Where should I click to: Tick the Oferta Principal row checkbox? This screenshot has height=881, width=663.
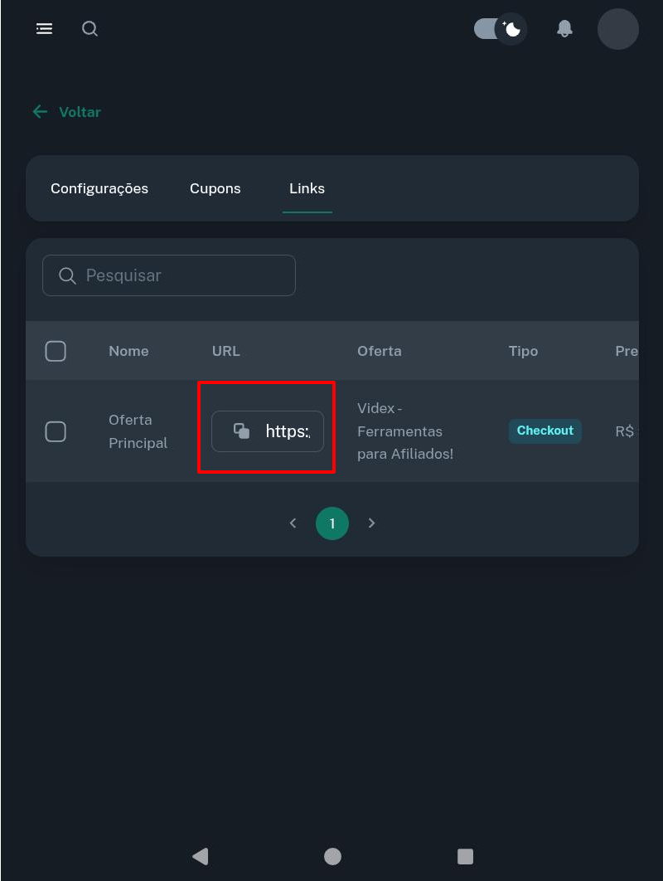click(56, 431)
